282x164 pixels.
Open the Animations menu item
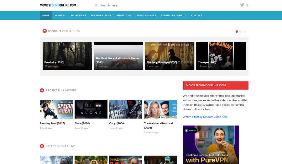pyautogui.click(x=124, y=15)
